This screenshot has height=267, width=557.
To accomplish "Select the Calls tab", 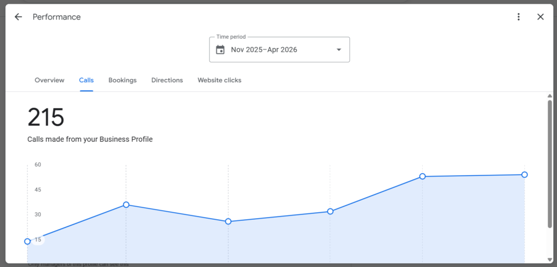I will [x=86, y=80].
